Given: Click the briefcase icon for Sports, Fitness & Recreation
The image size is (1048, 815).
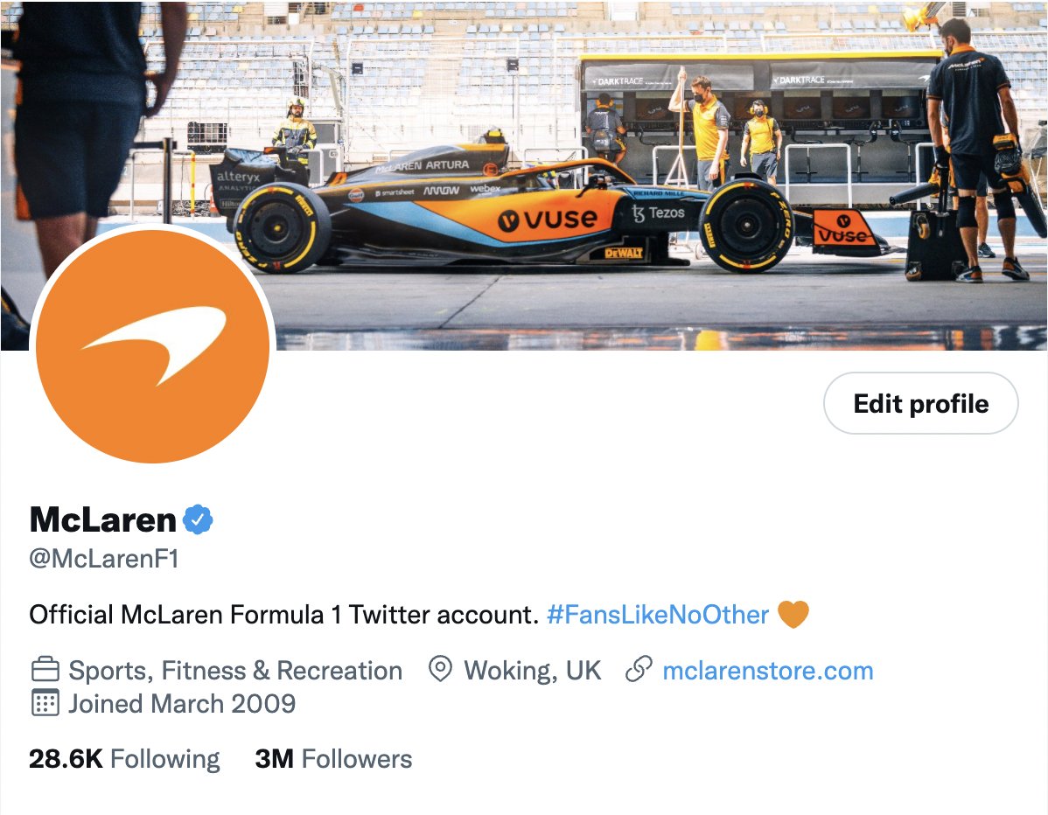Looking at the screenshot, I should 45,669.
